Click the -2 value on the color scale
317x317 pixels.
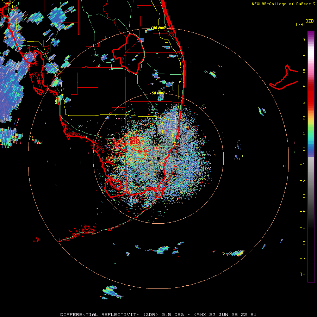pyautogui.click(x=303, y=181)
